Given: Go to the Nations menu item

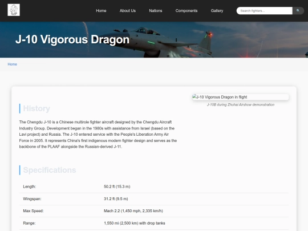Looking at the screenshot, I should (x=155, y=11).
